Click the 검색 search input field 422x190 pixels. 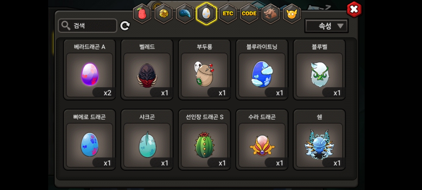[88, 26]
